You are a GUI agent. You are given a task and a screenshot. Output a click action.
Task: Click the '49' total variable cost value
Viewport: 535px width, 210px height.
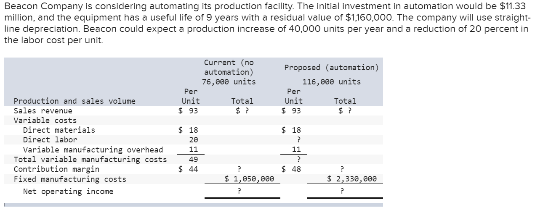193,160
